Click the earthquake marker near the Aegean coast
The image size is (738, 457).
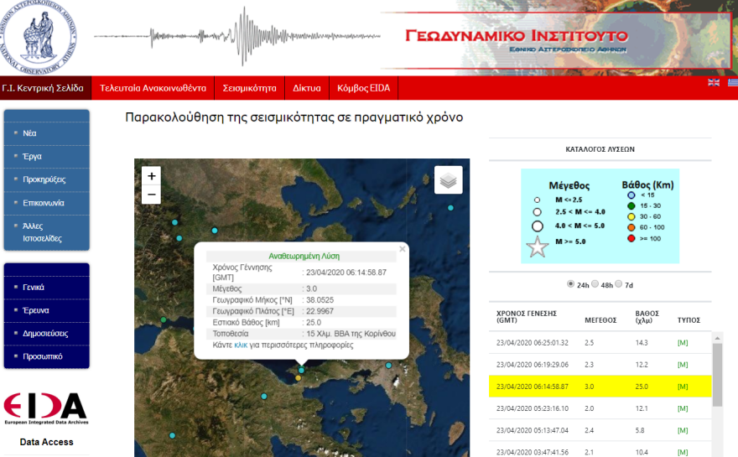point(450,208)
